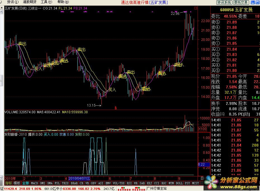
Task: Switch to the TRIX indicator
Action: (x=65, y=183)
